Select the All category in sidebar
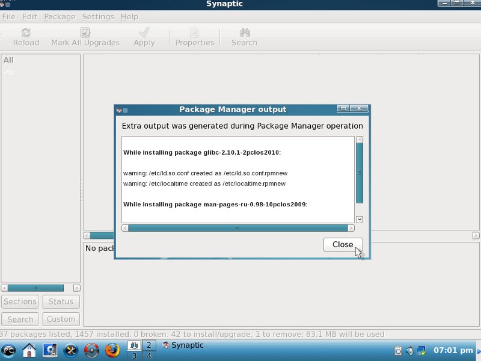Viewport: 481px width, 361px height. point(8,60)
